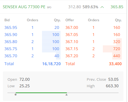Click bid quantity 40 in 365.70 row
This screenshot has height=102, width=128.
pos(57,56)
